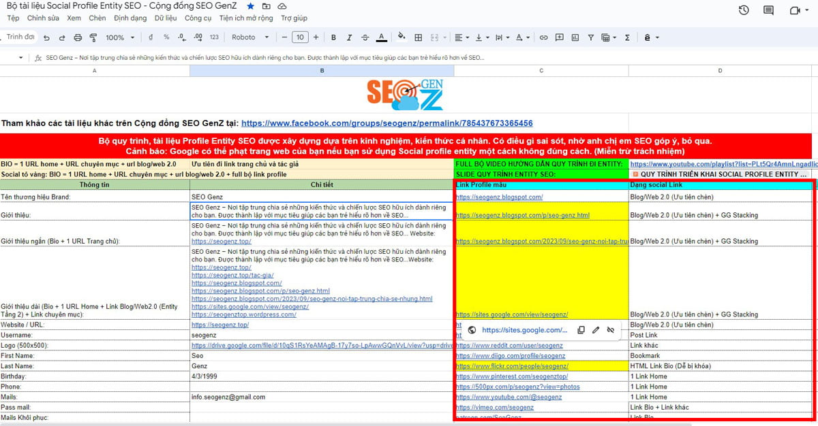Select cell with info.seogenz@gmail.com

pyautogui.click(x=322, y=397)
